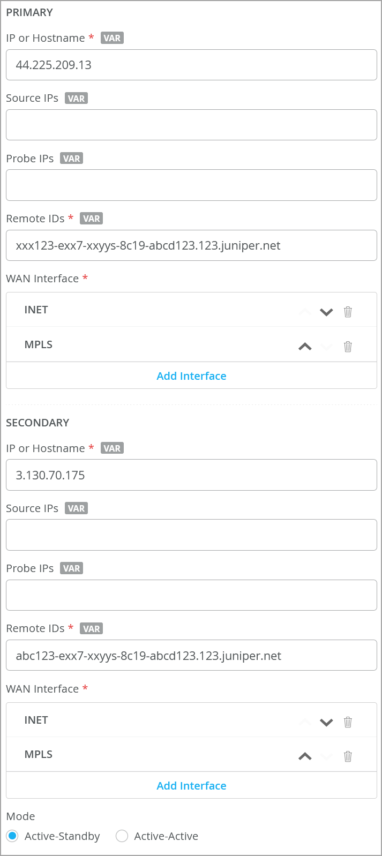382x856 pixels.
Task: Add Interface to Primary WAN list
Action: pos(191,376)
